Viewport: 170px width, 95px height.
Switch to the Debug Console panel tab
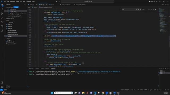tap(45, 69)
